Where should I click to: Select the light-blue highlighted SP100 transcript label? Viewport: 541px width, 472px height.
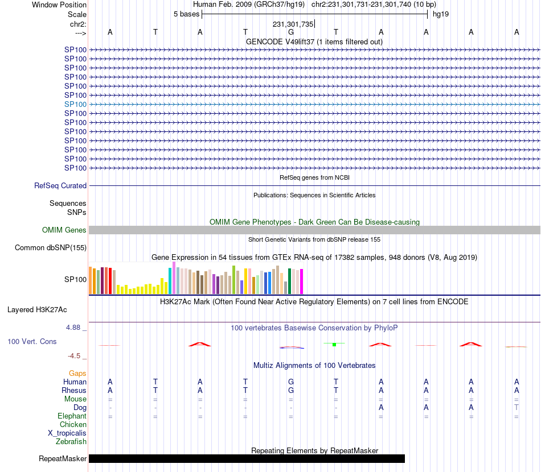point(75,104)
